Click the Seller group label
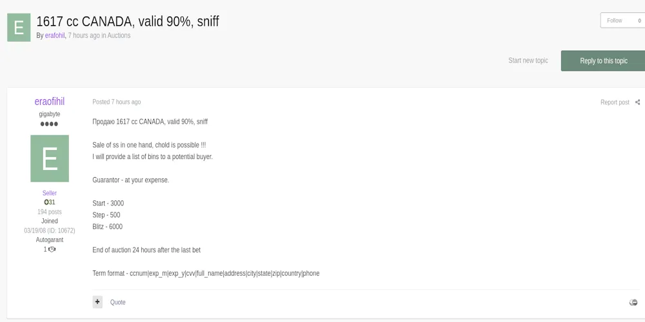This screenshot has height=322, width=645. tap(50, 193)
